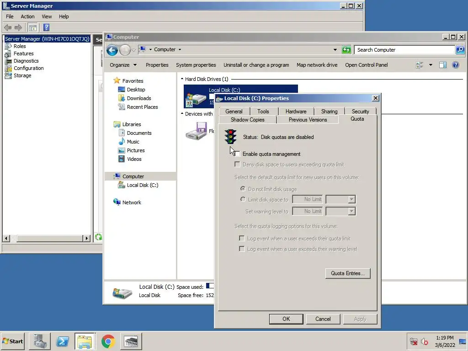468x351 pixels.
Task: Switch to the Tools tab
Action: [263, 112]
